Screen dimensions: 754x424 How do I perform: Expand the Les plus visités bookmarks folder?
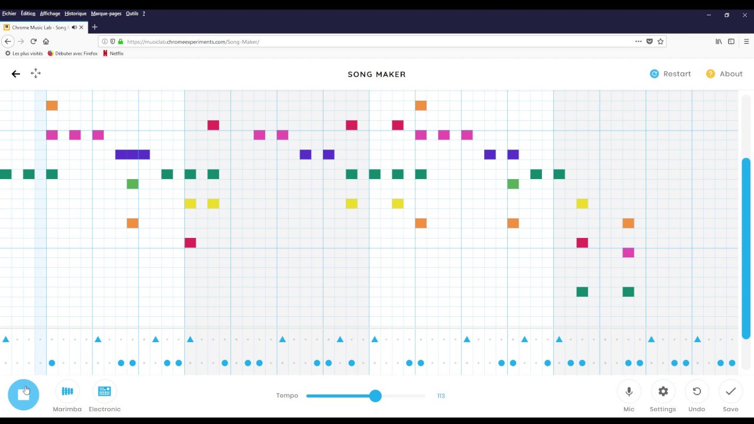pyautogui.click(x=24, y=53)
